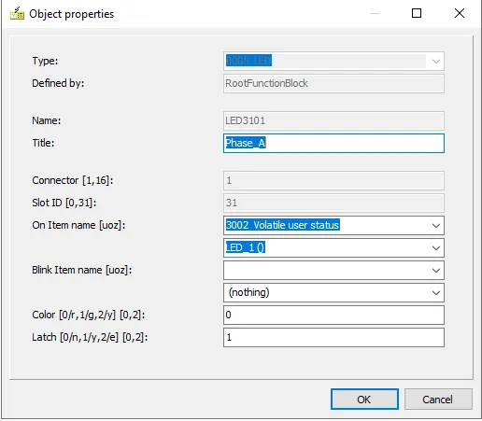482x421 pixels.
Task: Click the Slot ID field
Action: click(x=333, y=203)
